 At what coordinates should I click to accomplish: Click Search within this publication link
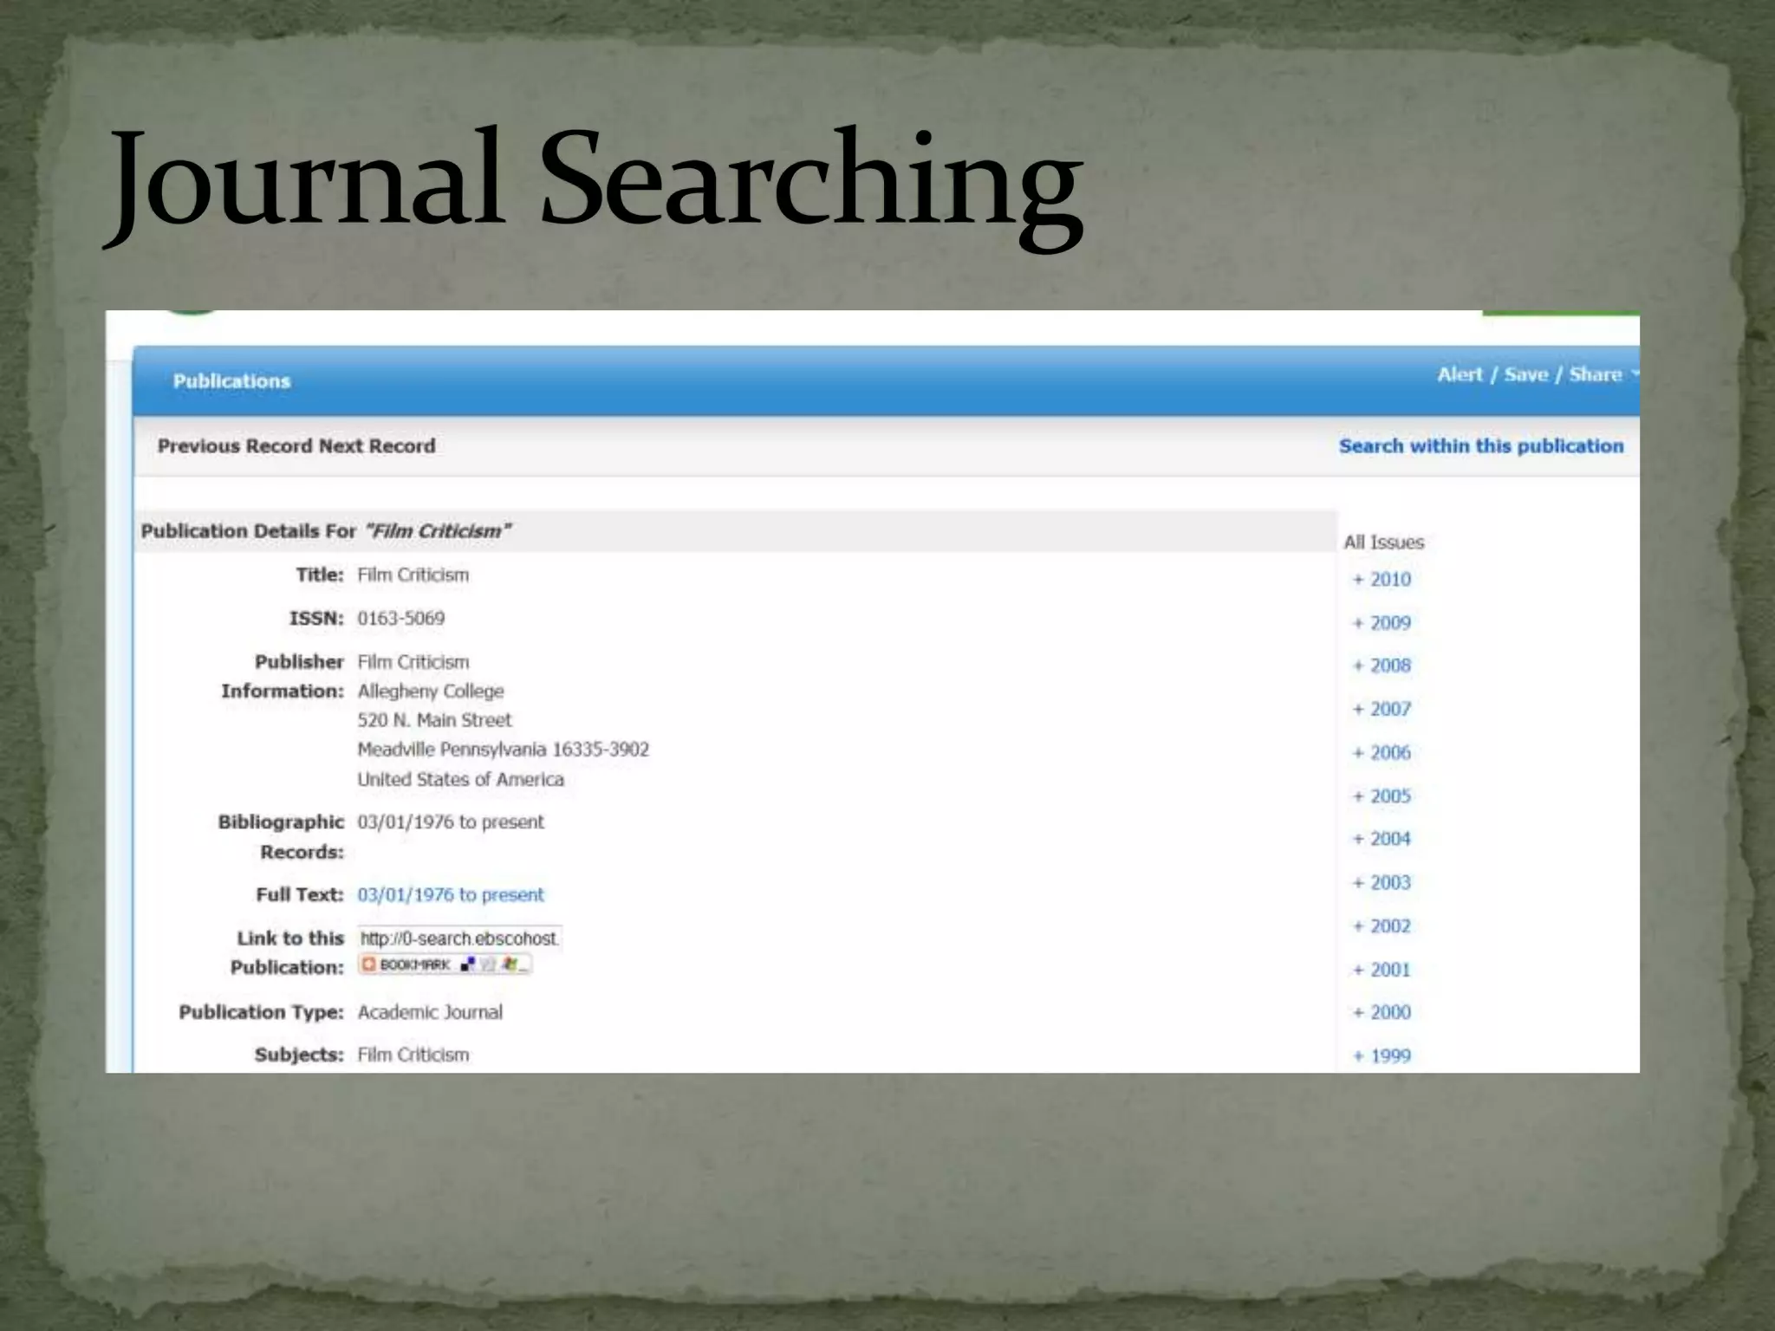tap(1480, 445)
